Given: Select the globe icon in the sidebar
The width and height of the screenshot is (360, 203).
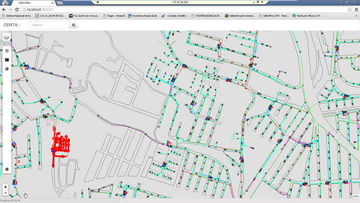Looking at the screenshot, I should [x=7, y=69].
